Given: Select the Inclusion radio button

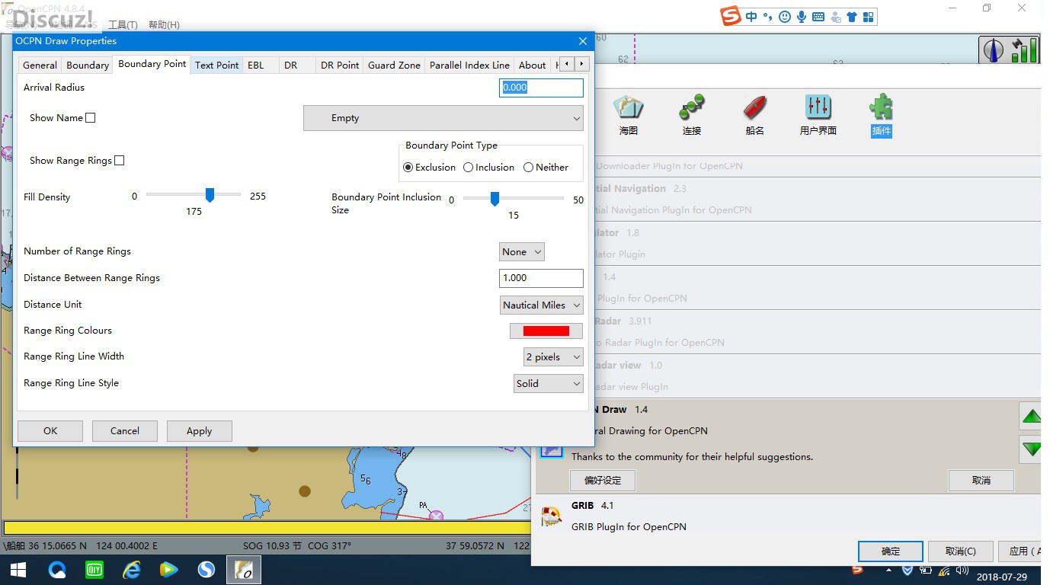Looking at the screenshot, I should (x=469, y=168).
